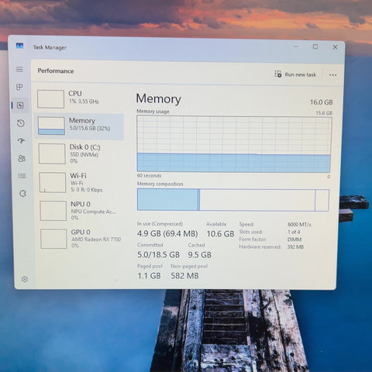Click the Memory usage graph

click(x=234, y=144)
